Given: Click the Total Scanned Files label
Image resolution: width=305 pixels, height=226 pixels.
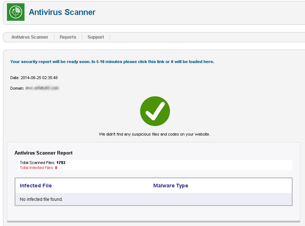Looking at the screenshot, I should [x=37, y=163].
